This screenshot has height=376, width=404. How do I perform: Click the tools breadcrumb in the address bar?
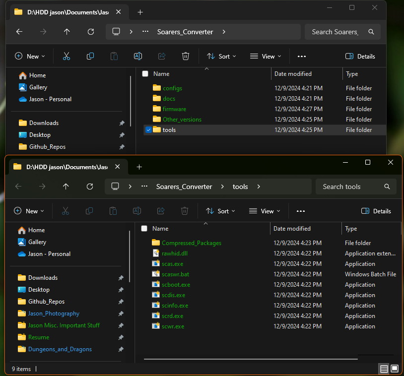point(240,187)
